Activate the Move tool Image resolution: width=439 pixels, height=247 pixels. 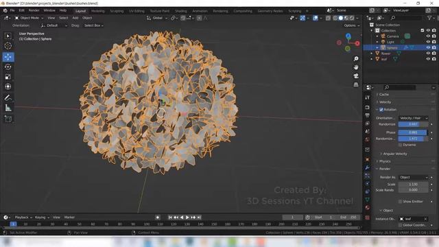pyautogui.click(x=8, y=57)
